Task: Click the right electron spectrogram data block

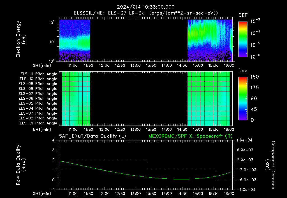Action: tap(210, 40)
